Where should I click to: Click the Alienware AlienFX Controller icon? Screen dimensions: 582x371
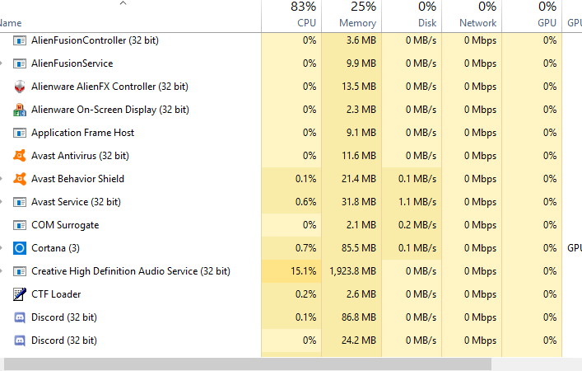(x=20, y=87)
